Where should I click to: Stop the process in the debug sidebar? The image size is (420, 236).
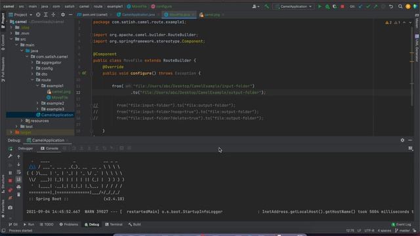10,181
